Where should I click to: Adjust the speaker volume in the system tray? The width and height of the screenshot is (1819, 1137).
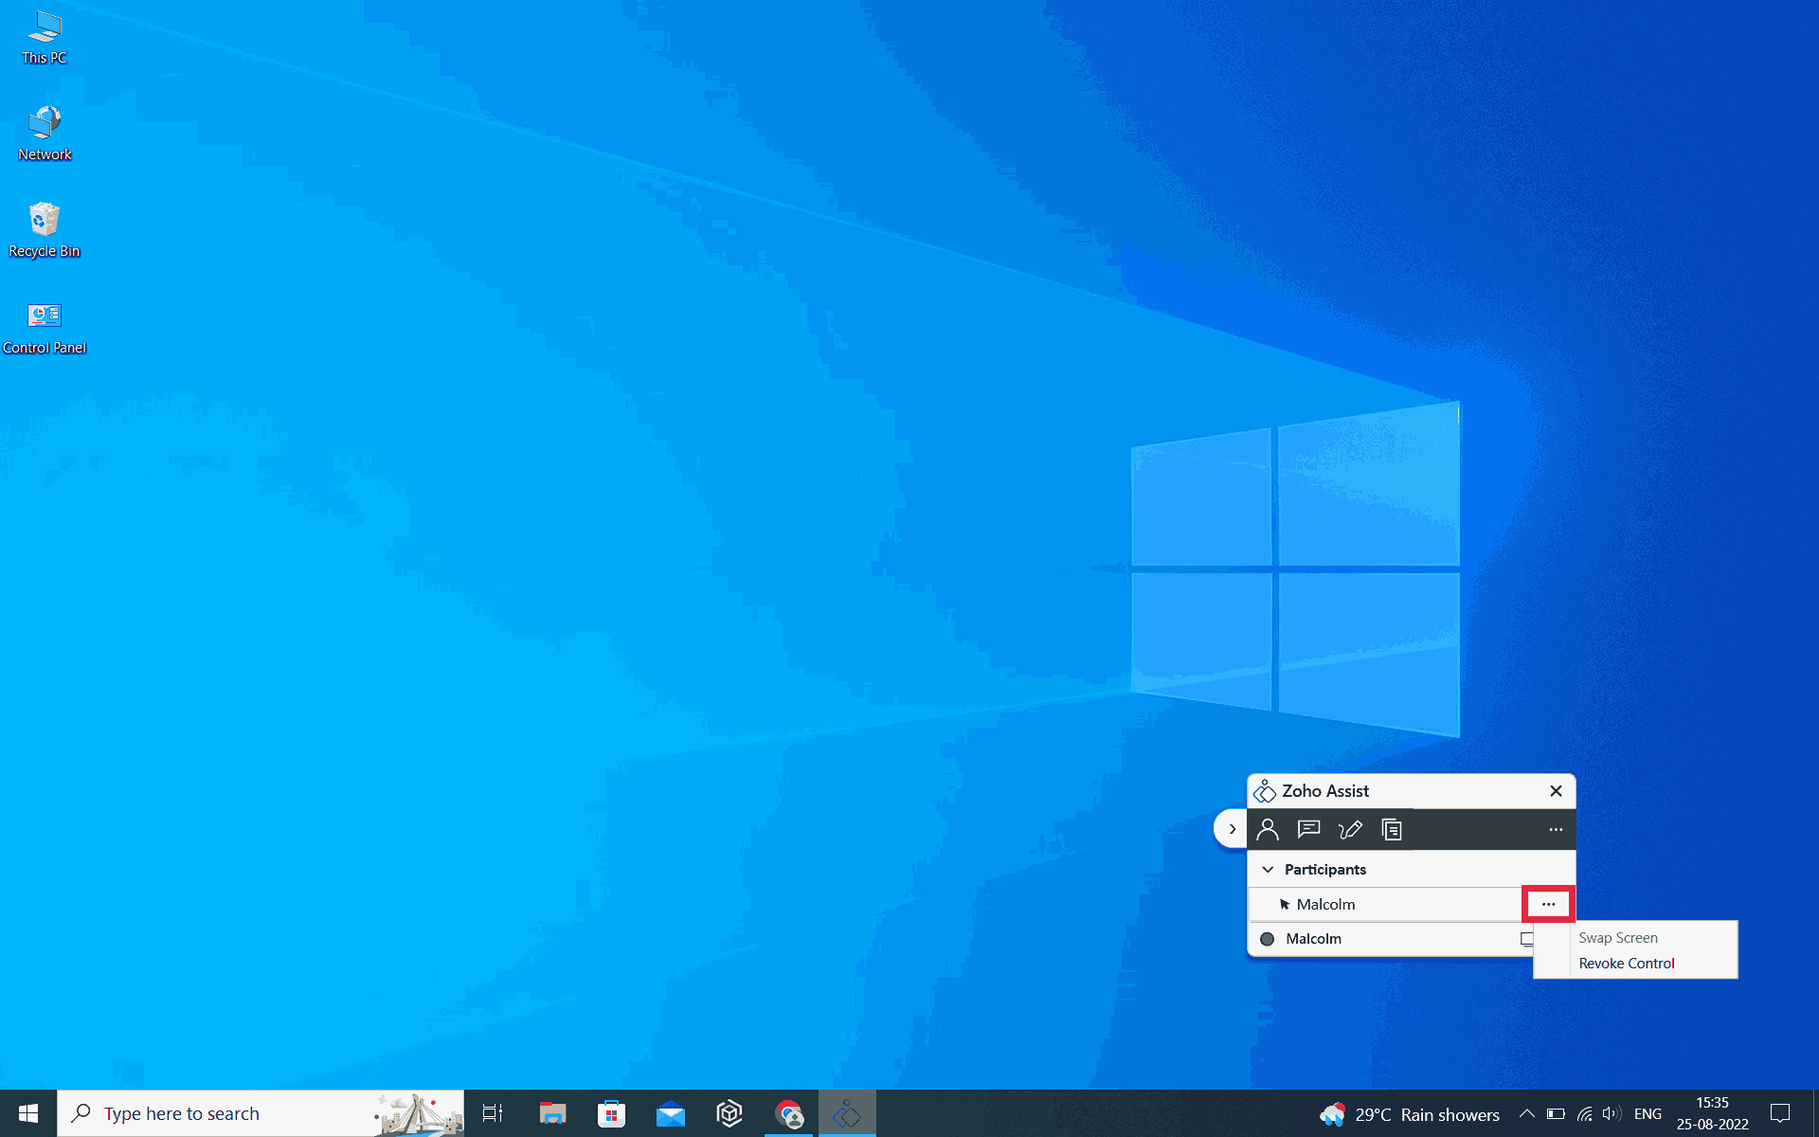[x=1612, y=1113]
